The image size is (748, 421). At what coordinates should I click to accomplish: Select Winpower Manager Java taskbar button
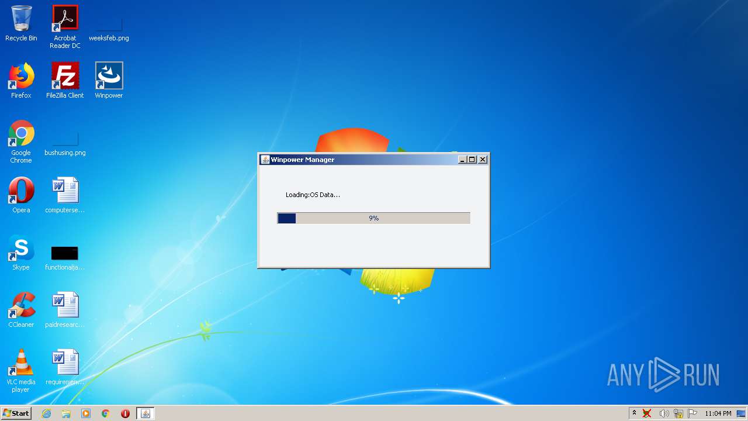coord(146,413)
